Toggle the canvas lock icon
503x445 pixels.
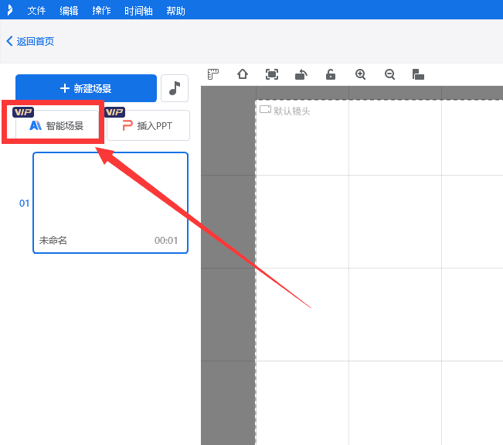pos(331,74)
